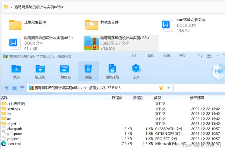Open the 帮助 (Help) menu
This screenshot has height=149, width=225.
coord(182,56)
